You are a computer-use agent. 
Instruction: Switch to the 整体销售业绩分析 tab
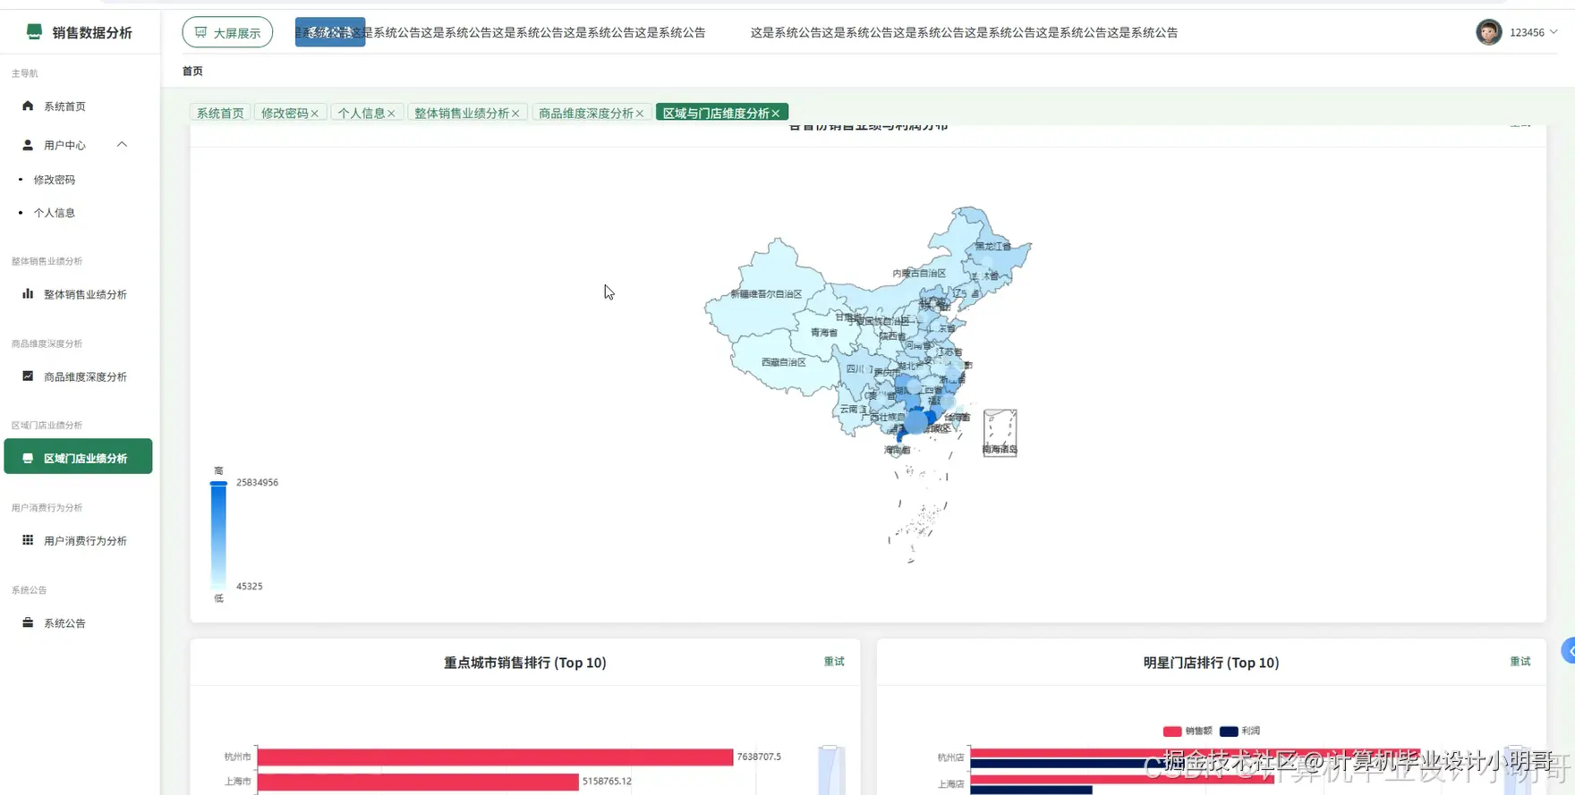(x=462, y=113)
